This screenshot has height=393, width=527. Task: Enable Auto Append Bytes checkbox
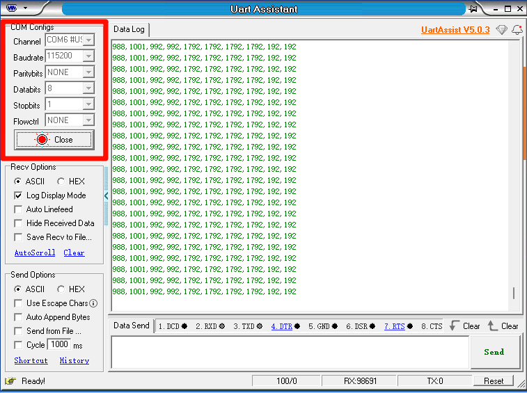pos(18,317)
